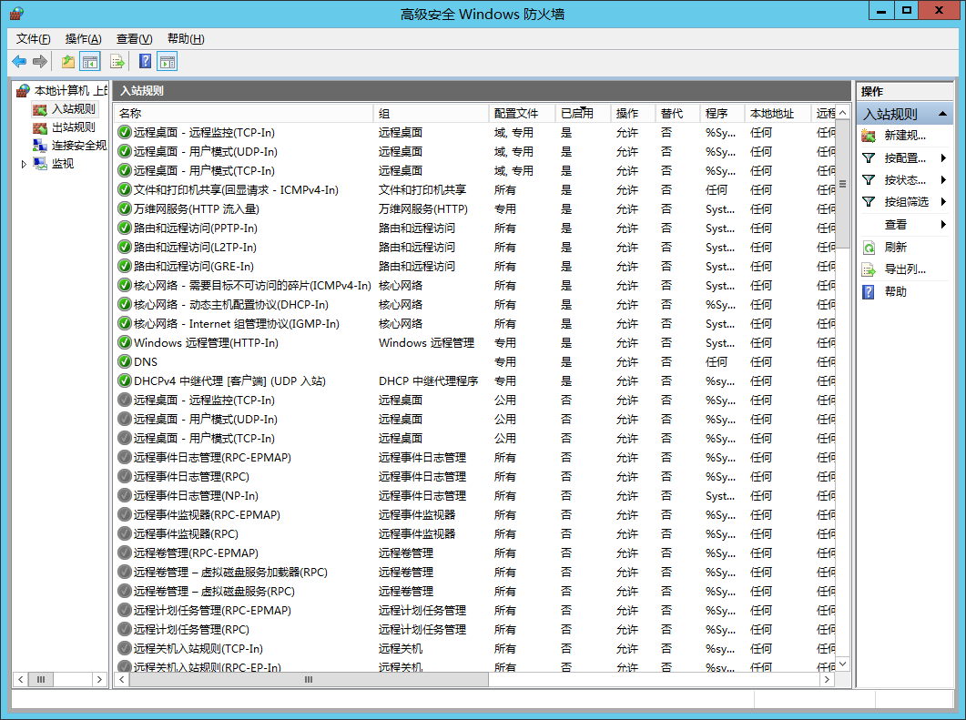The width and height of the screenshot is (966, 720).
Task: Open the 操作(A) menu
Action: coord(83,39)
